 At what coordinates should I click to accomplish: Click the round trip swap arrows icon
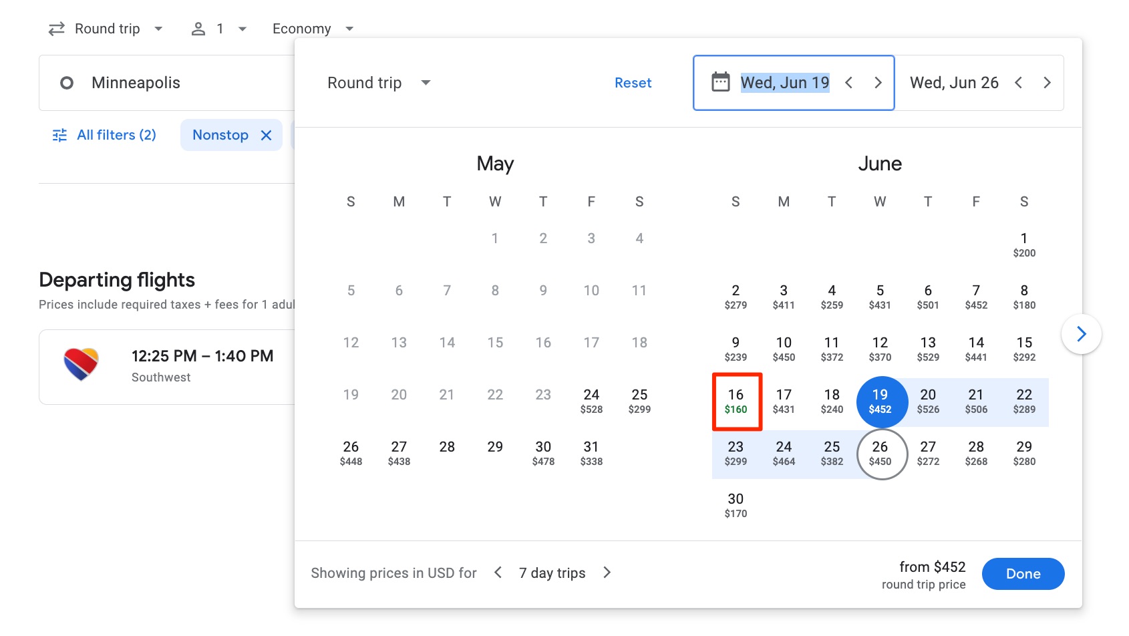57,28
